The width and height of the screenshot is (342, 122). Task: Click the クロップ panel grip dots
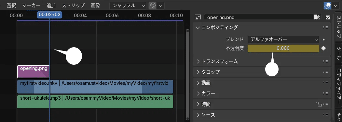[326, 72]
